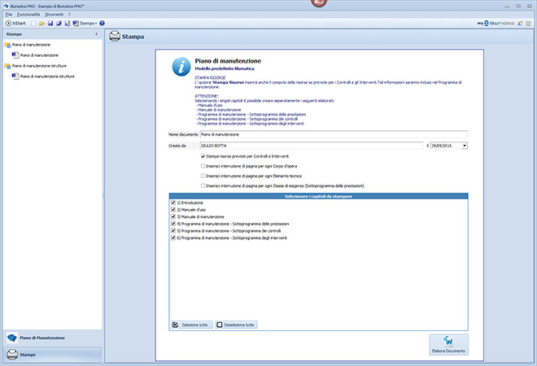Click the Piano di manutenzione strutture folder icon
Viewport: 537px width, 366px height.
tap(7, 66)
